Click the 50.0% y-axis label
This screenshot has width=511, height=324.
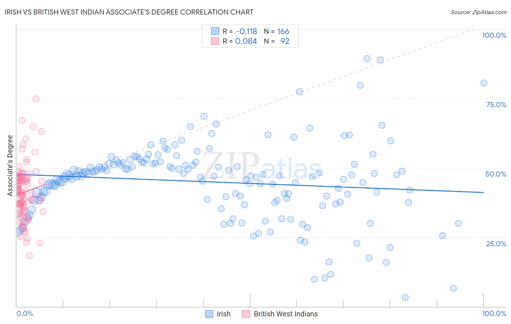(496, 174)
